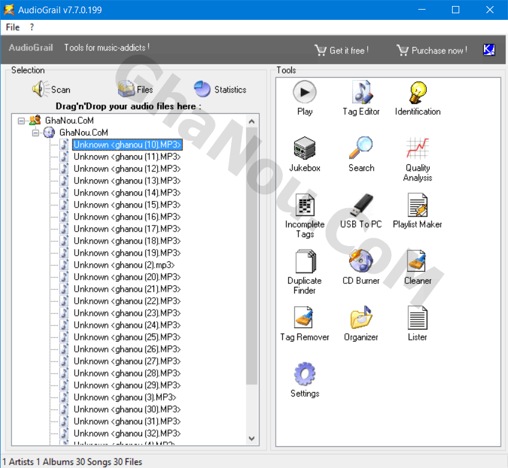Open the ? help menu
Screen dimensions: 508x468
click(x=31, y=27)
